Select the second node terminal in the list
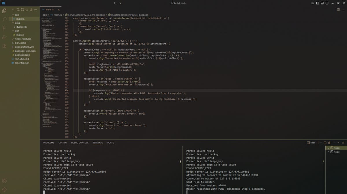 (x=336, y=152)
